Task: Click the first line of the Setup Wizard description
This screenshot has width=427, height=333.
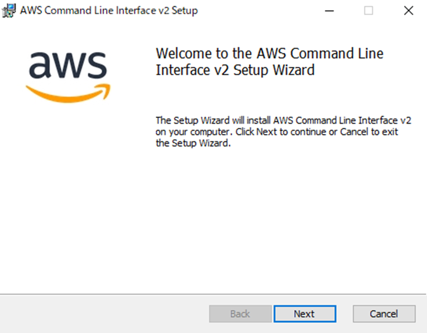Action: (284, 120)
